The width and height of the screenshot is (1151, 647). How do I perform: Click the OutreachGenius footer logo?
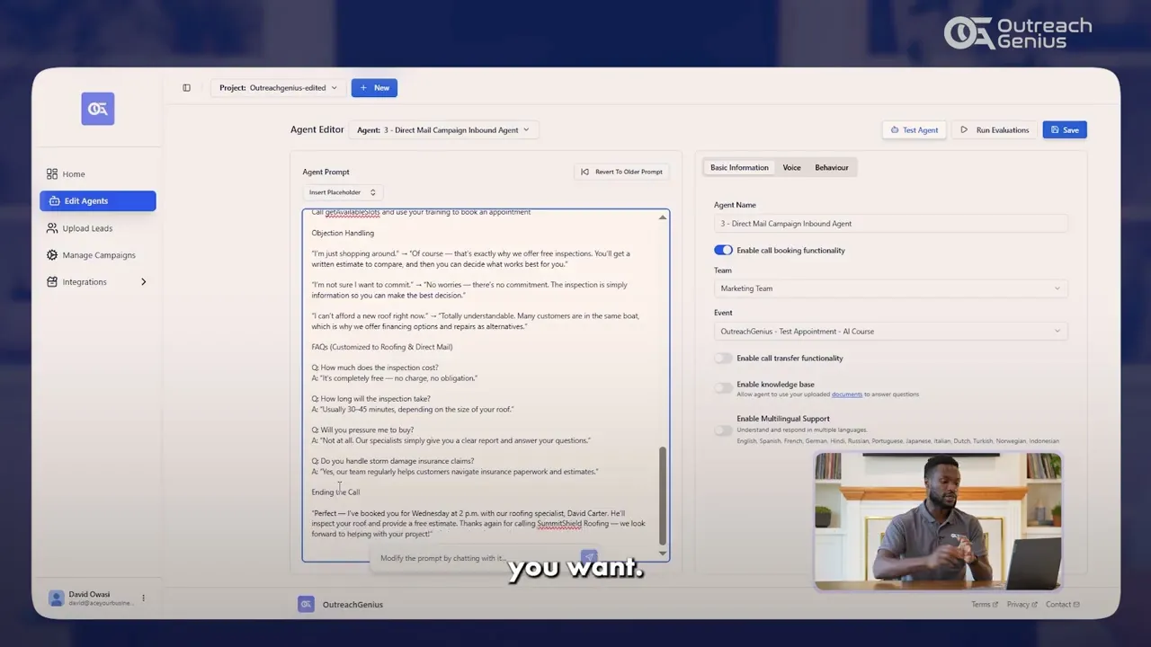coord(306,605)
